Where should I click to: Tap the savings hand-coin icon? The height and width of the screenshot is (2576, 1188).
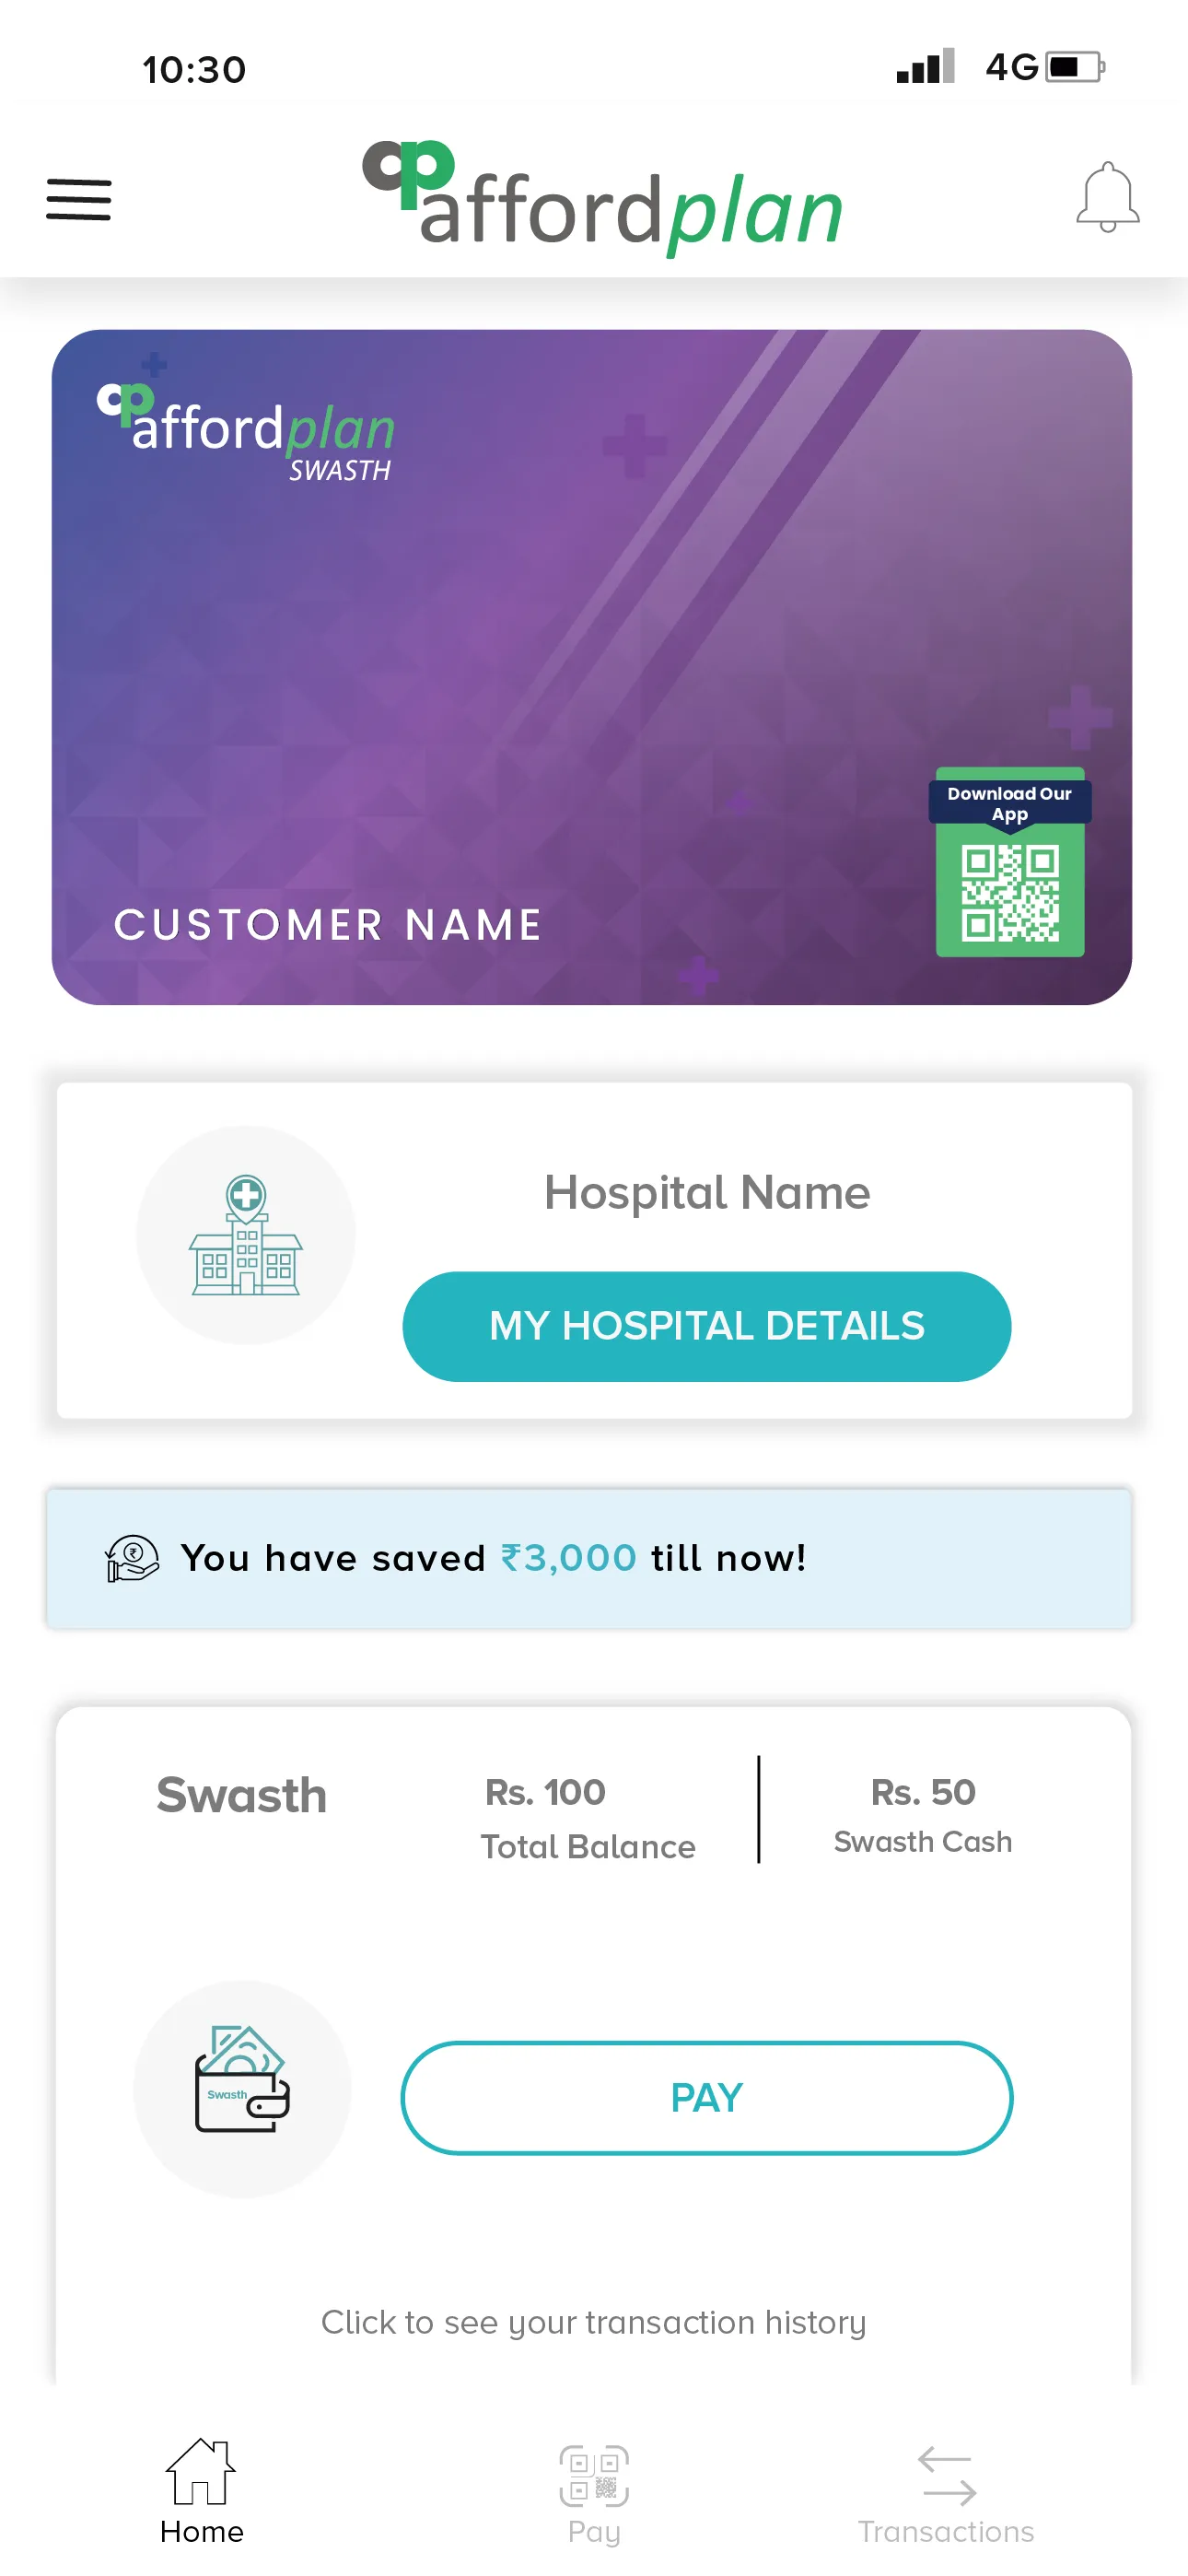click(132, 1558)
